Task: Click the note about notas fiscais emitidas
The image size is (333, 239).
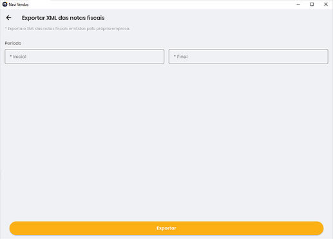Action: pos(68,28)
